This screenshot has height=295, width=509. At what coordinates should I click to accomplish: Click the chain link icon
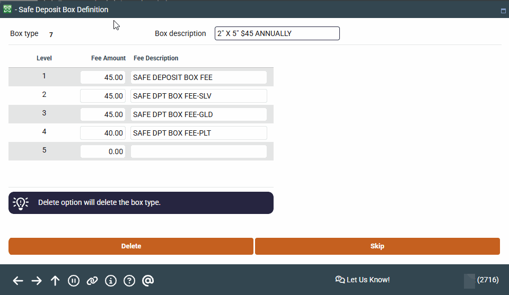pos(92,281)
